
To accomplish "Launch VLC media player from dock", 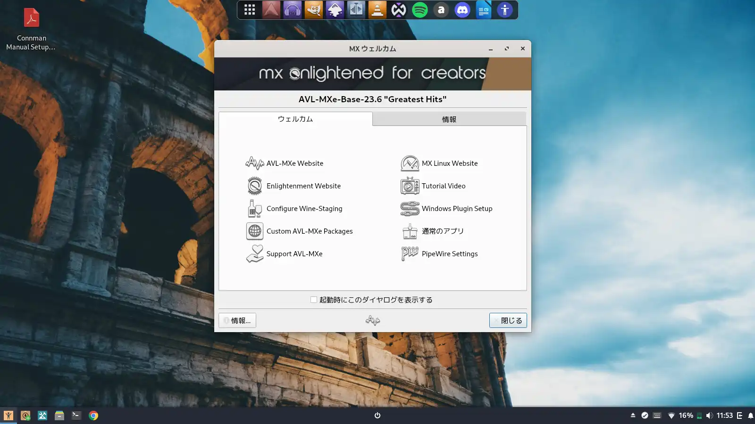I will [x=377, y=10].
